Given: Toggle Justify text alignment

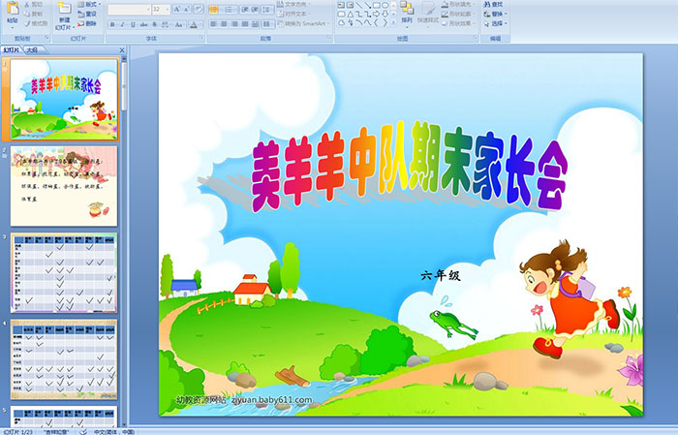Looking at the screenshot, I should [245, 24].
